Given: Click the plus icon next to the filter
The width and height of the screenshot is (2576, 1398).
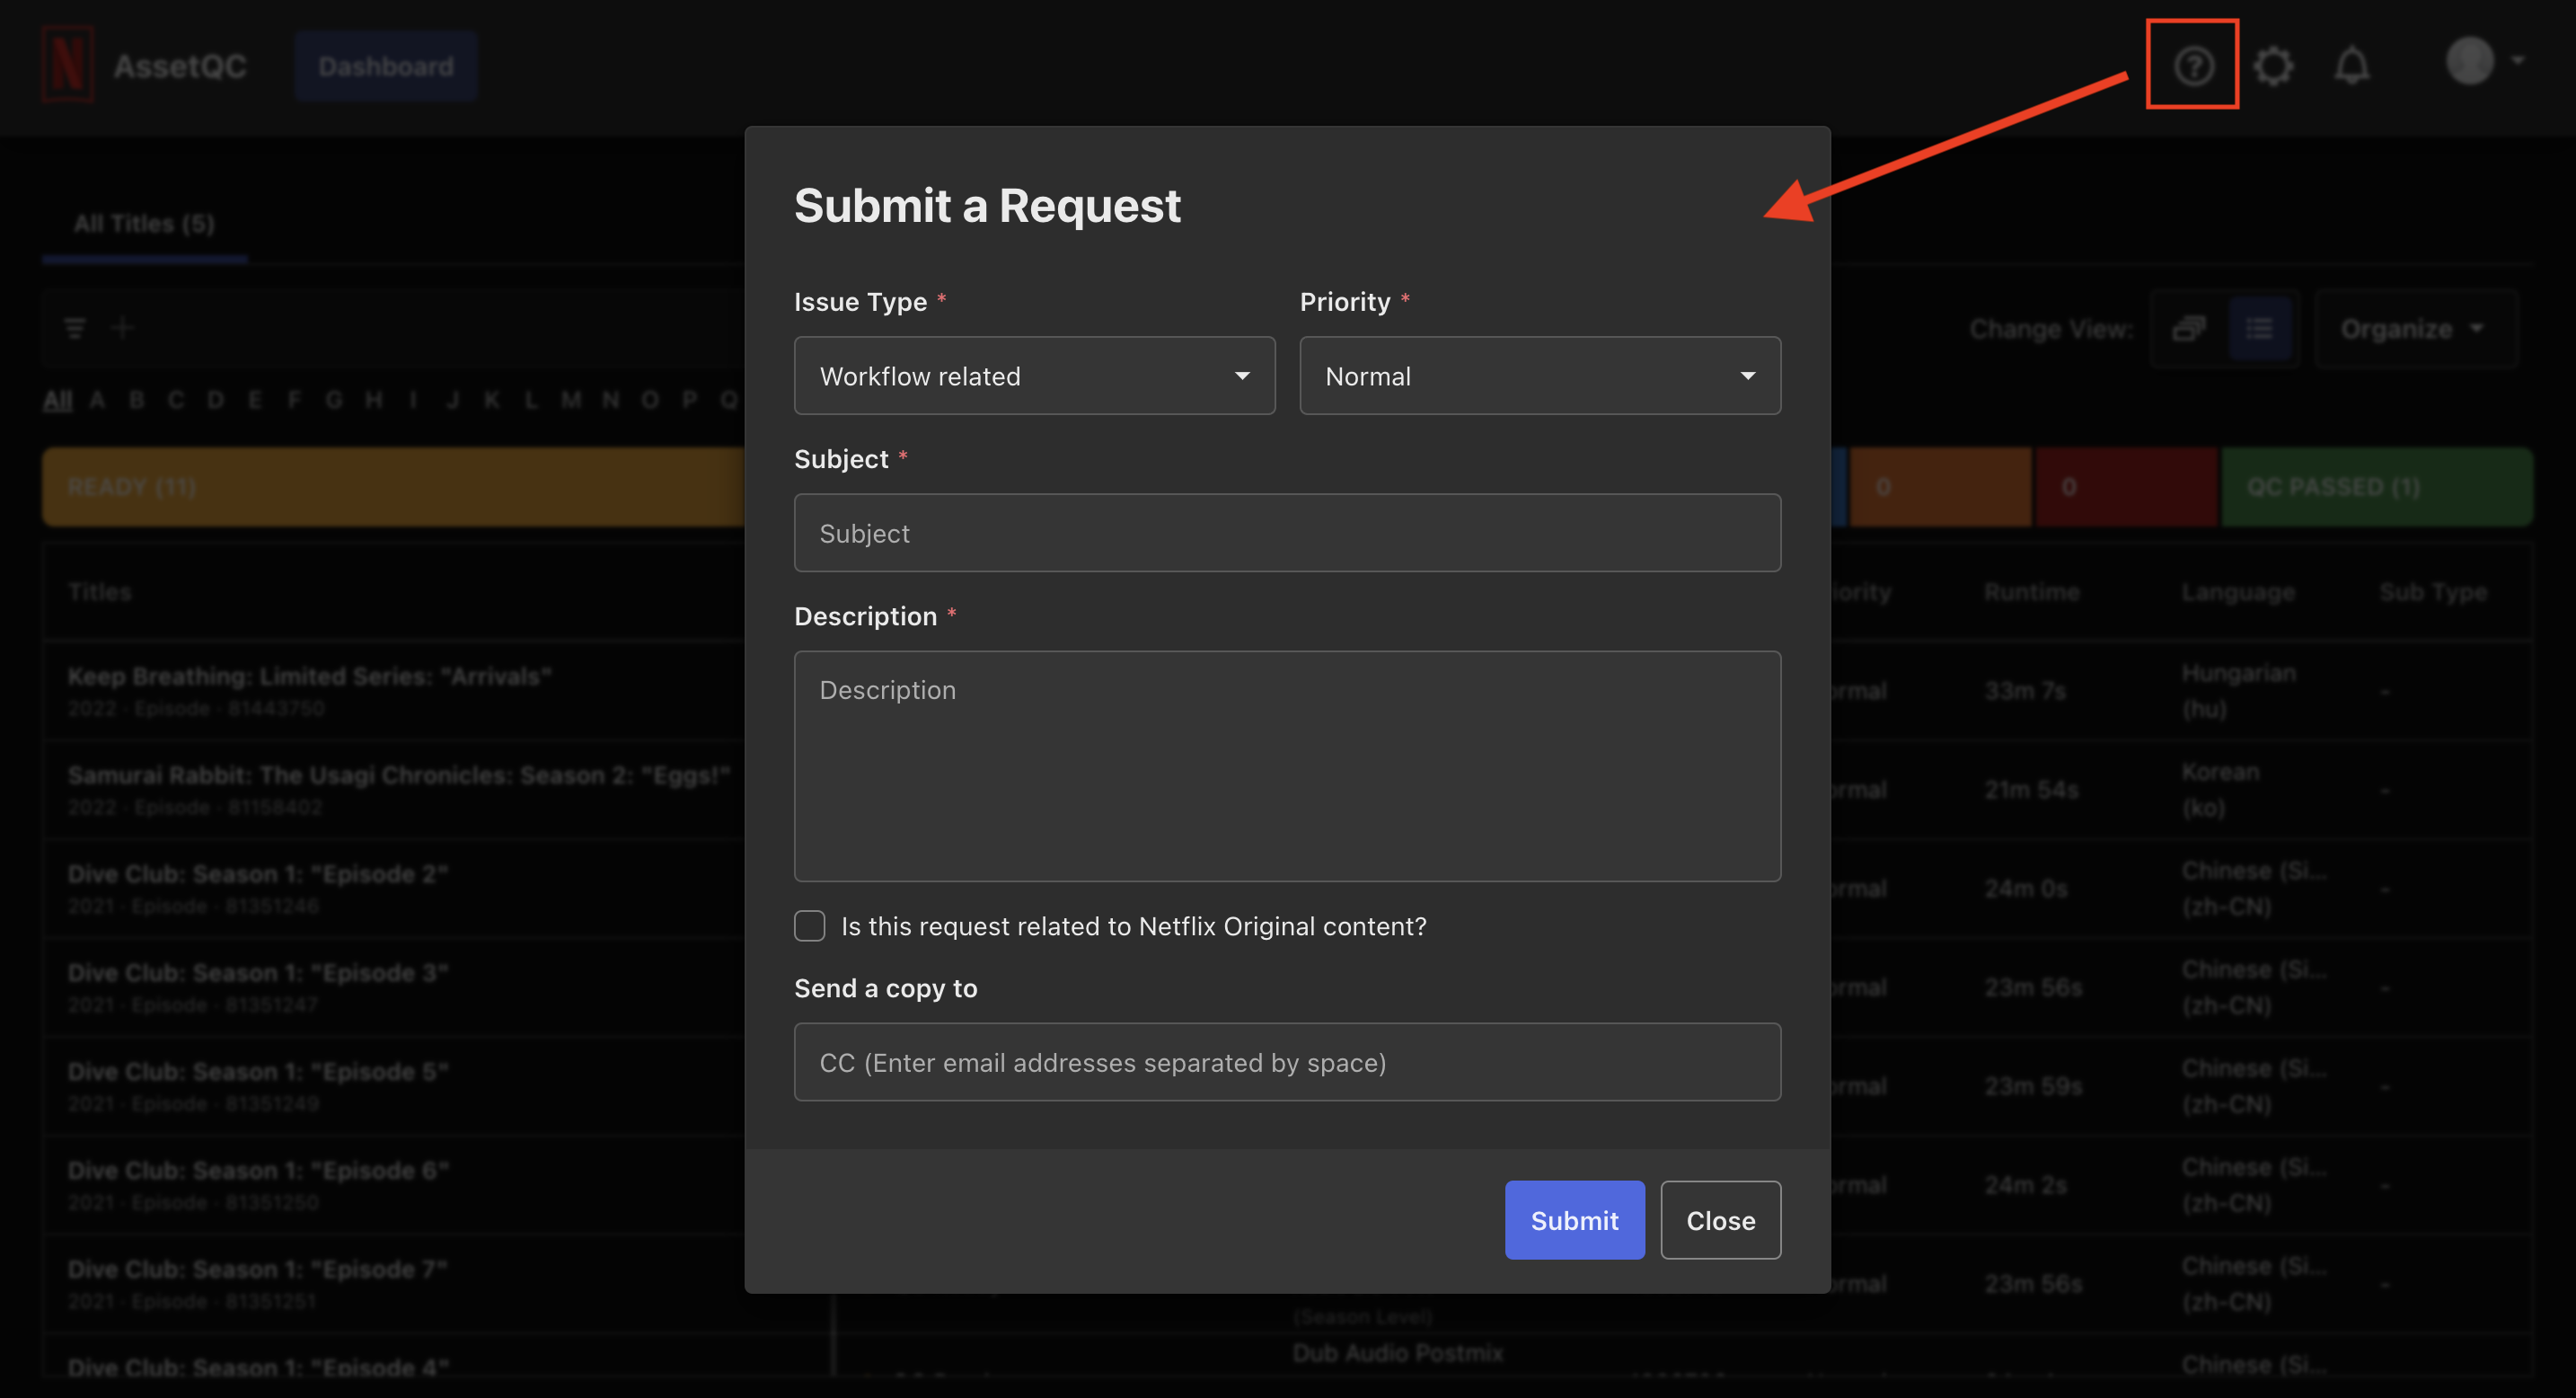Looking at the screenshot, I should (x=123, y=327).
